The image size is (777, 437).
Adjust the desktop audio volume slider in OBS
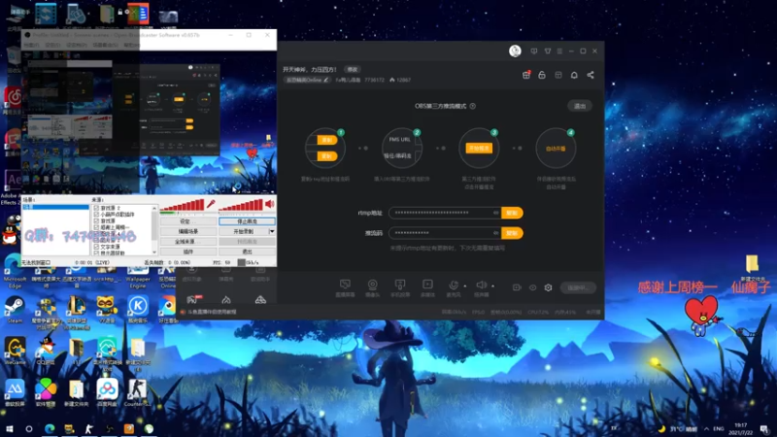(x=241, y=205)
